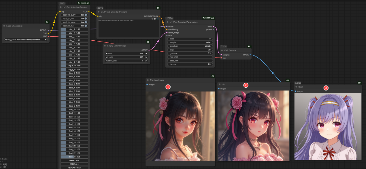Click the Flux Attention Seeker collapse dot

[61, 7]
